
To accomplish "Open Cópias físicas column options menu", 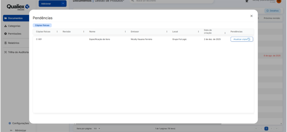I will pos(57,31).
